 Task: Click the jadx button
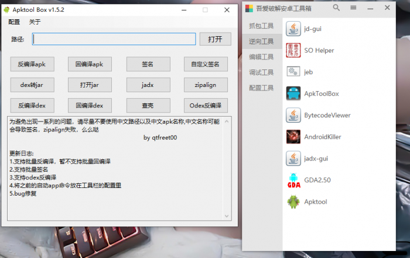[148, 85]
